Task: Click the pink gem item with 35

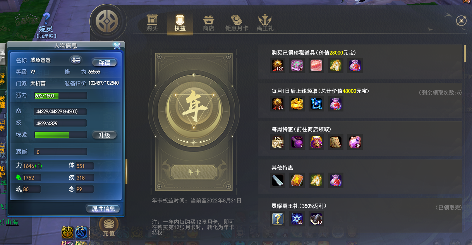Action: pos(355,142)
